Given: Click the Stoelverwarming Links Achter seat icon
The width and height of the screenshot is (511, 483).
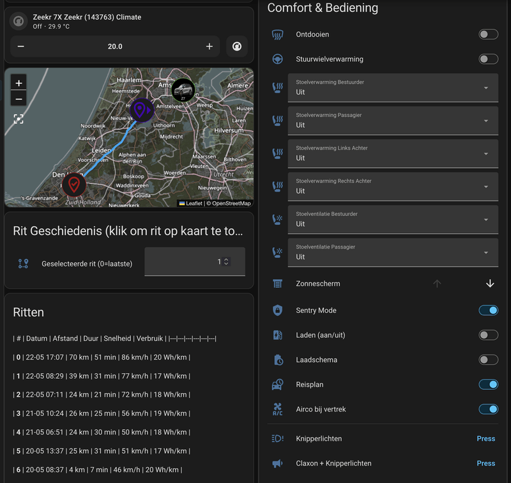Looking at the screenshot, I should coord(277,153).
